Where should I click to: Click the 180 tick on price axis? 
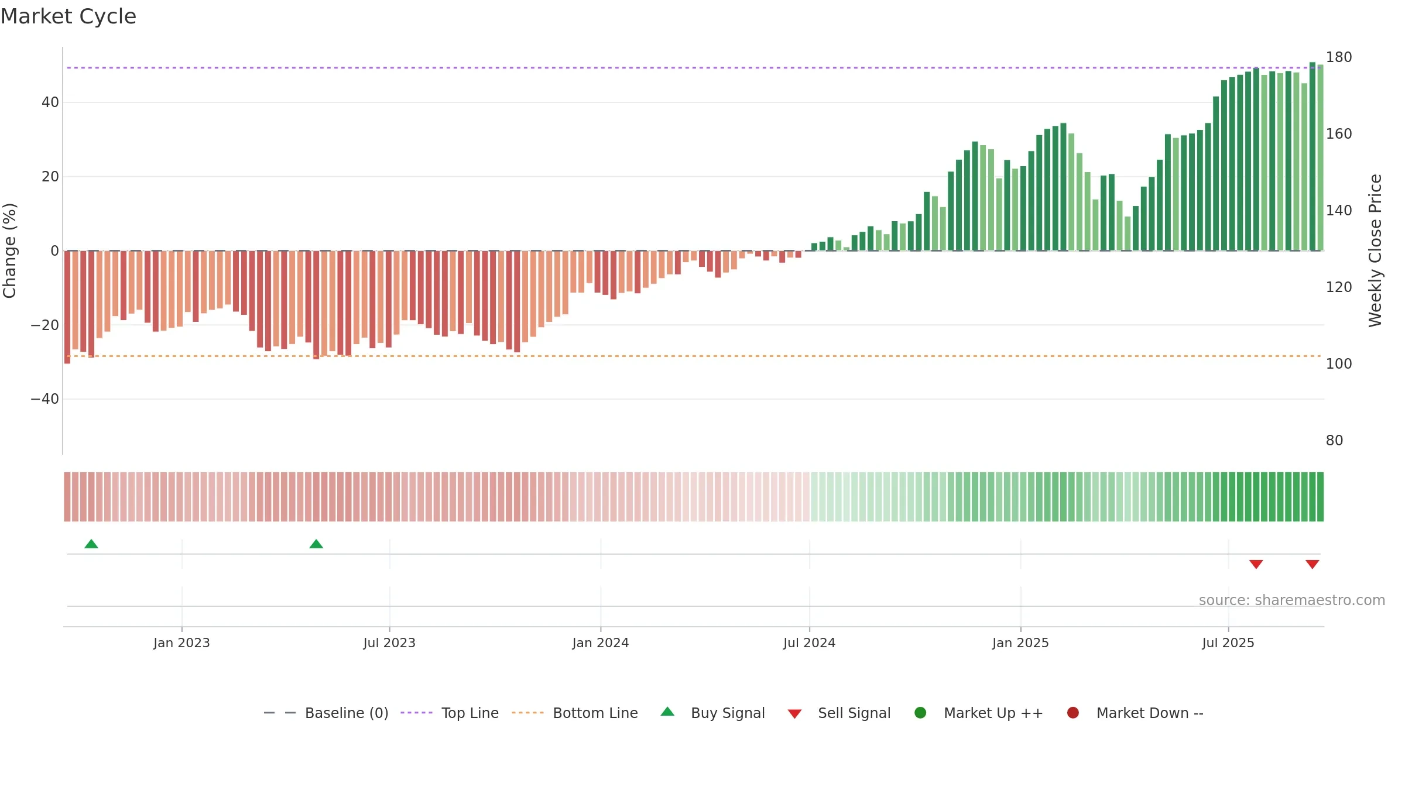pyautogui.click(x=1339, y=57)
